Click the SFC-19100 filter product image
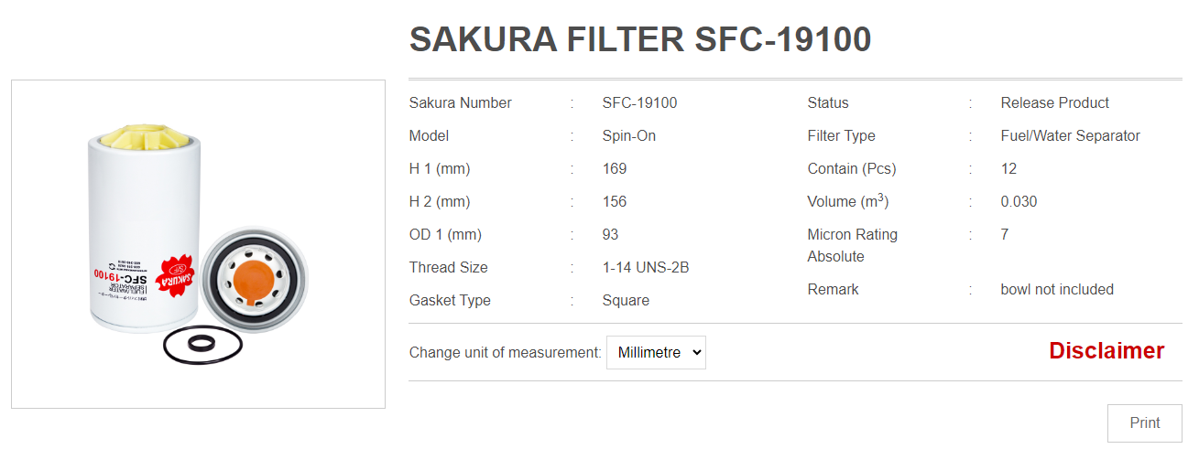The height and width of the screenshot is (449, 1188). tap(198, 244)
